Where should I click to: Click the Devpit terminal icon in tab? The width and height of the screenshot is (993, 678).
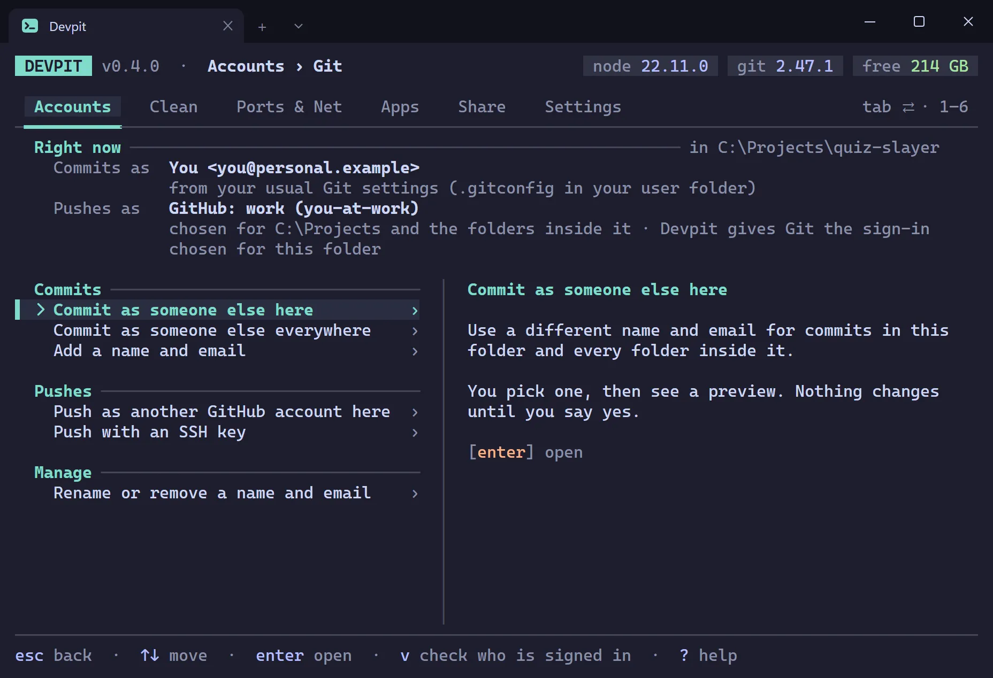click(x=30, y=26)
